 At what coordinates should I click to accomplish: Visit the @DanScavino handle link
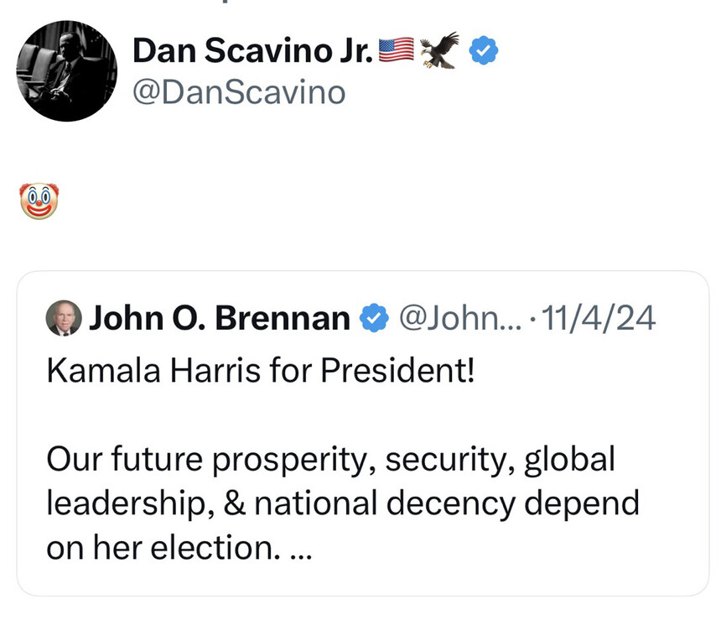(239, 92)
